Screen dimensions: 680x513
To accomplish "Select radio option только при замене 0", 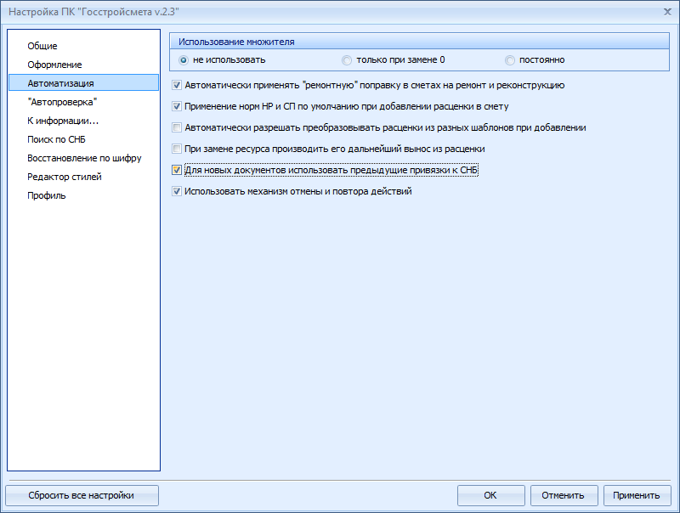I will point(347,59).
